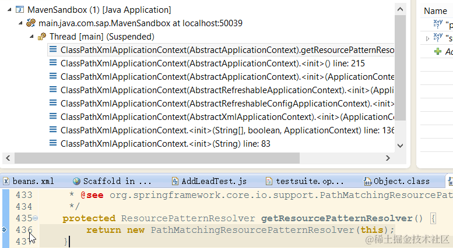Click the Thread [main] suspended icon
This screenshot has height=248, width=453.
pos(42,37)
